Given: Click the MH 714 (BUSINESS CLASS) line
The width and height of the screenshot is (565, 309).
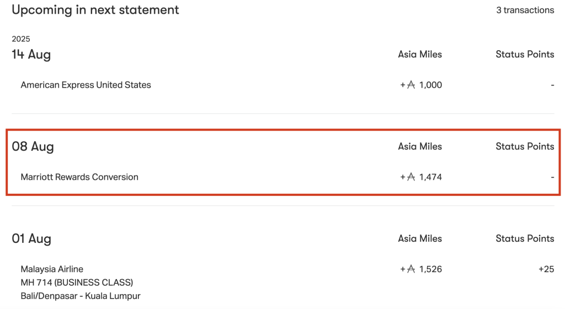Looking at the screenshot, I should pos(77,283).
